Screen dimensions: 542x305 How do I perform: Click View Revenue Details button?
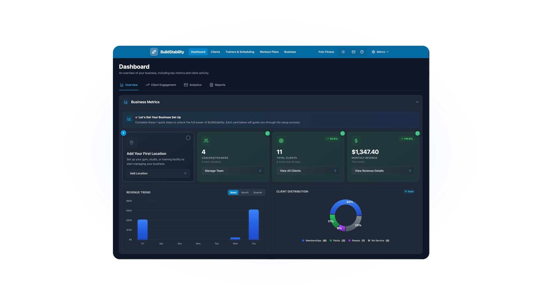(383, 171)
